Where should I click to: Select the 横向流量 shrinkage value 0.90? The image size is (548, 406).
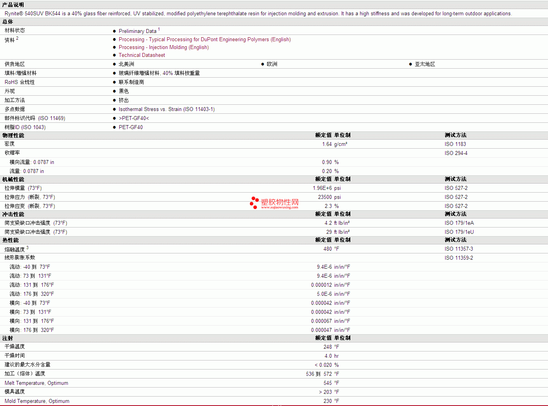[327, 162]
